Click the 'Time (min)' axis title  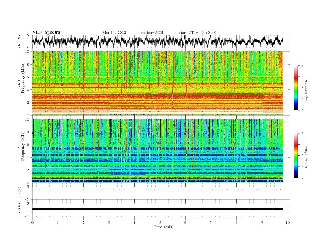point(164,227)
